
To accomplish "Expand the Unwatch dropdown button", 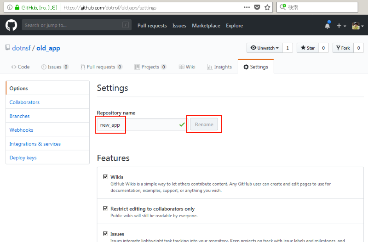I will pos(264,48).
